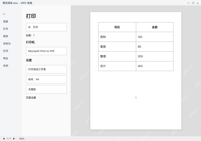This screenshot has height=141, width=201.
Task: Click 关闭 in the sidebar
Action: pos(5,66)
